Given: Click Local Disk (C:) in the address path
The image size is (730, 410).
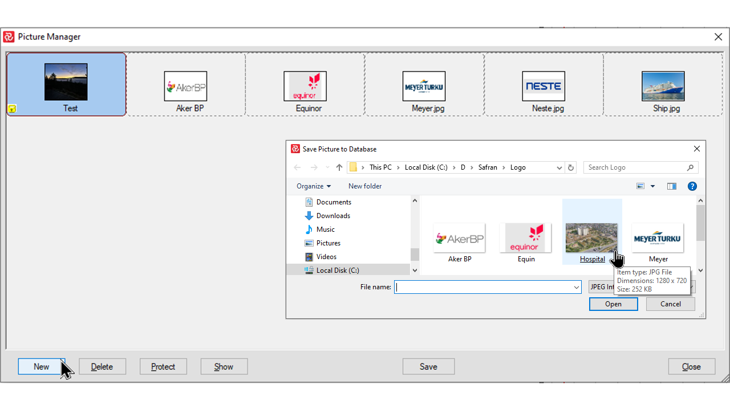Looking at the screenshot, I should (x=426, y=167).
